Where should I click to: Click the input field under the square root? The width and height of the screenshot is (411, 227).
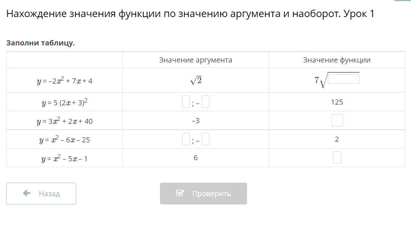coord(344,79)
